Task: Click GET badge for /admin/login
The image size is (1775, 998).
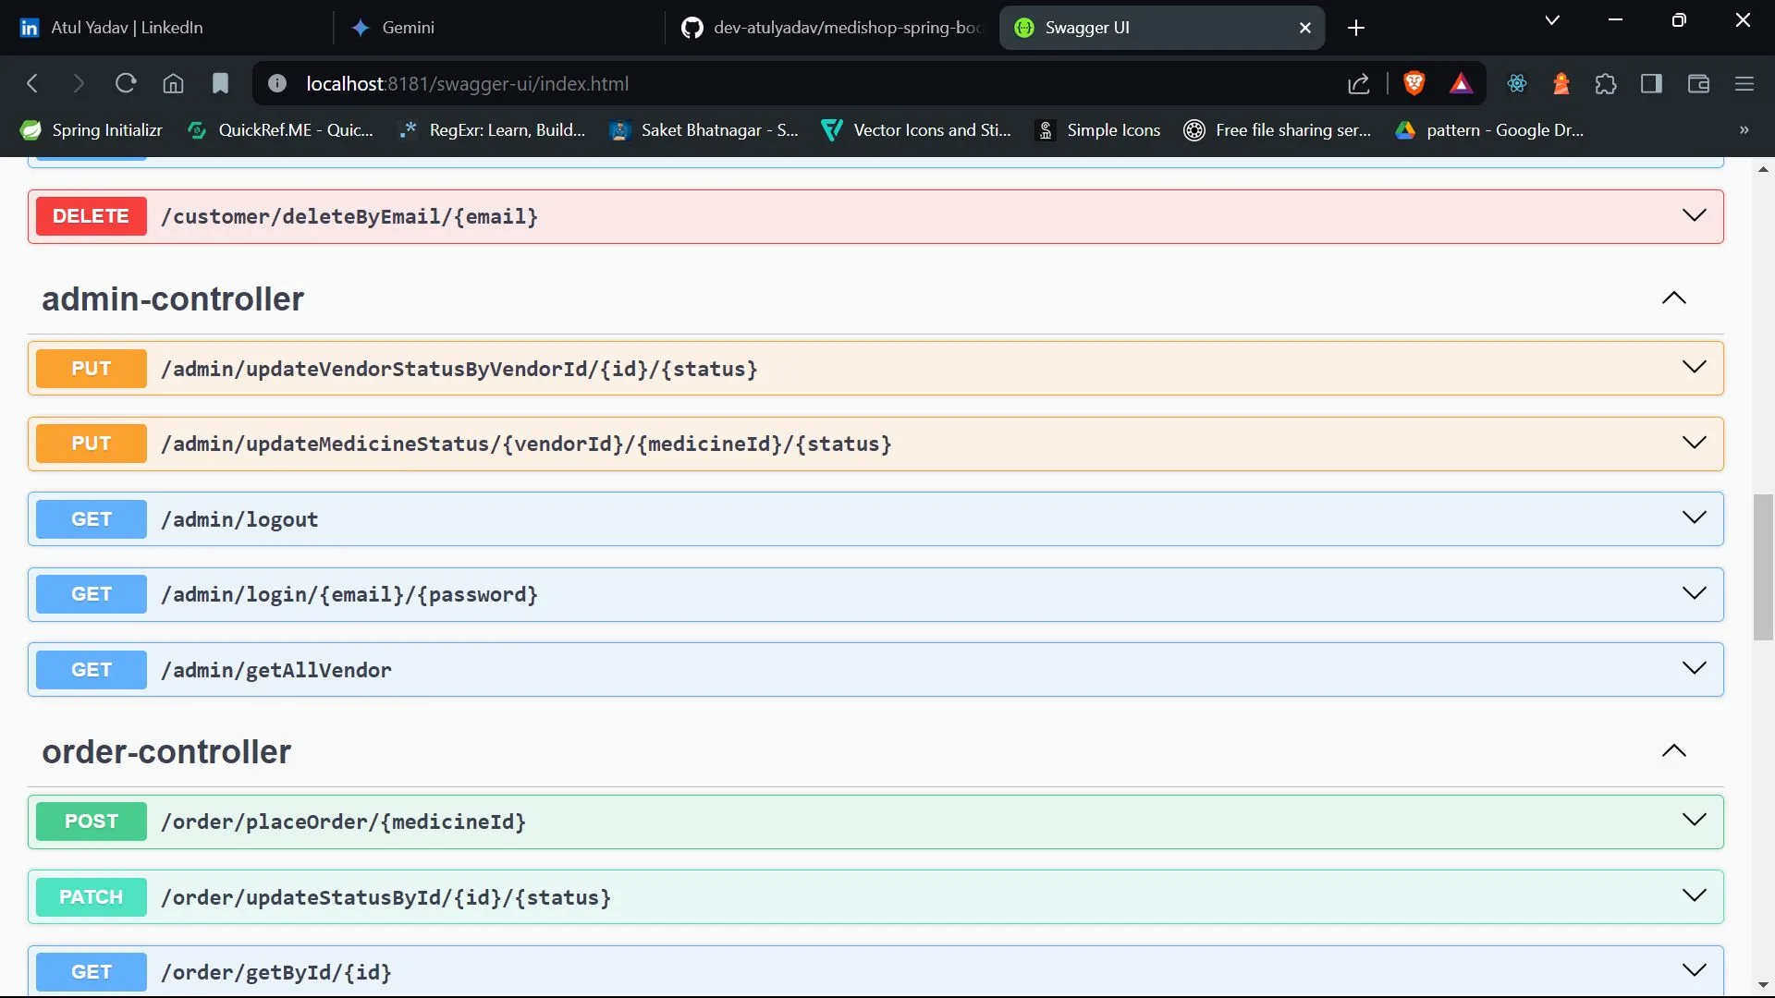Action: [x=91, y=594]
